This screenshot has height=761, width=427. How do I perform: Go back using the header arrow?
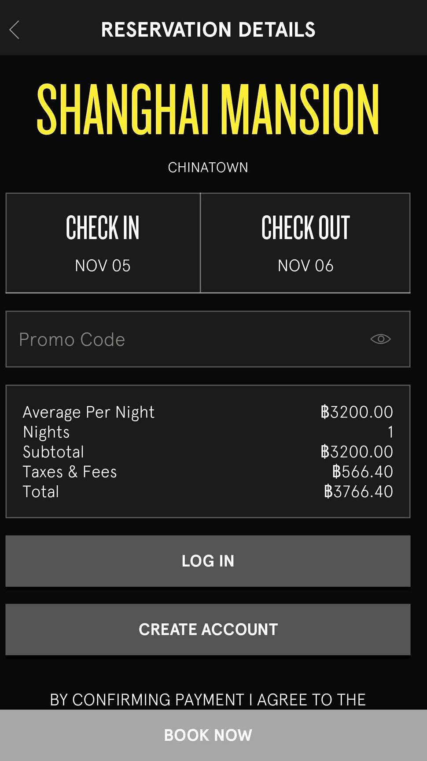pyautogui.click(x=15, y=30)
